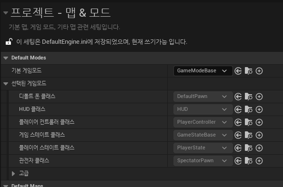This screenshot has width=283, height=187.
Task: Use selected asset for 관전자 클래스
Action: pos(238,161)
